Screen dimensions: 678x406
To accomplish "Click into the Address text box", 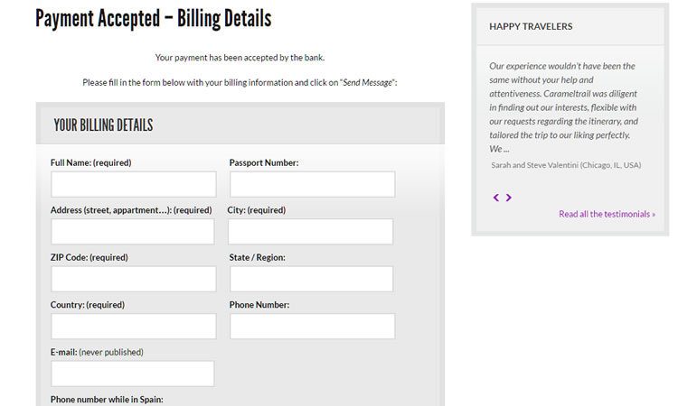I will coord(132,232).
